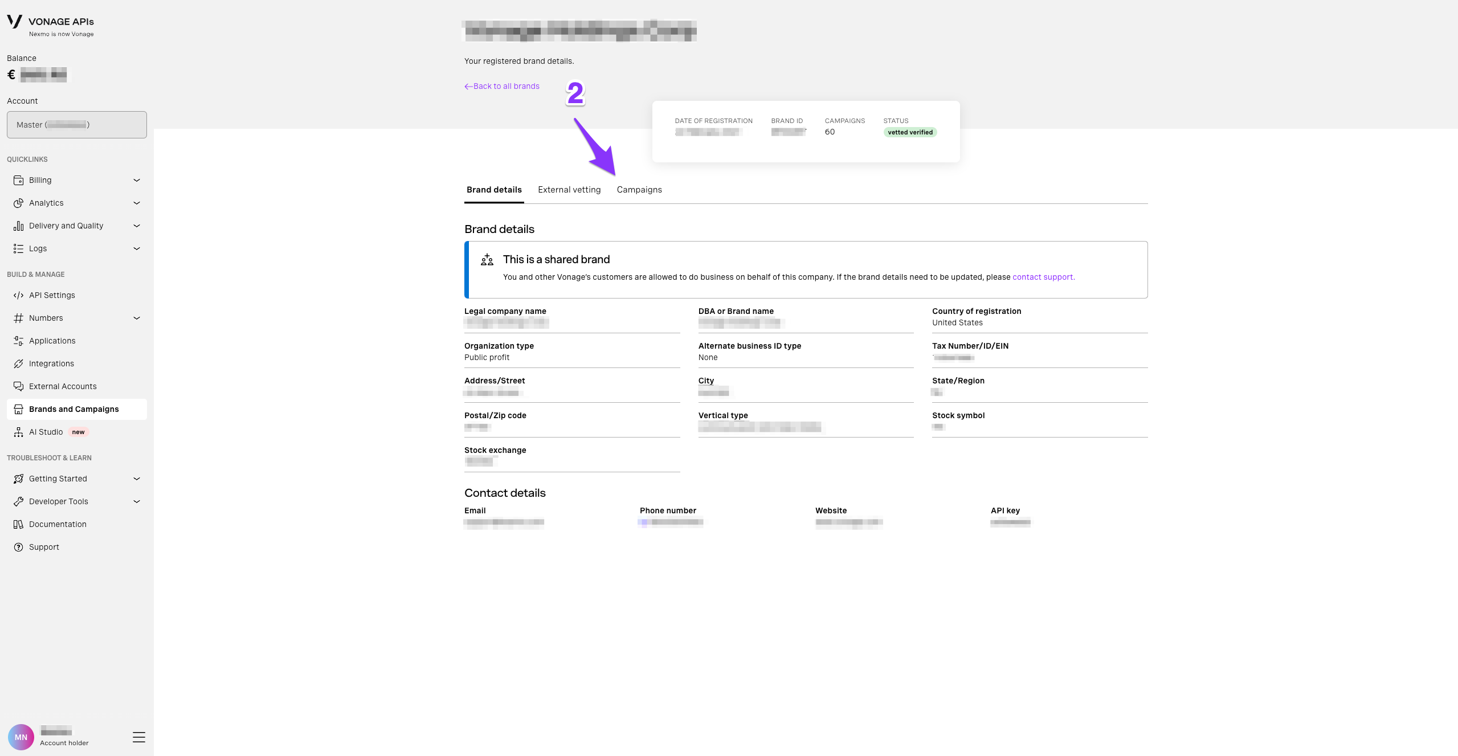This screenshot has height=756, width=1458.
Task: Select the API Settings sidebar icon
Action: 18,295
